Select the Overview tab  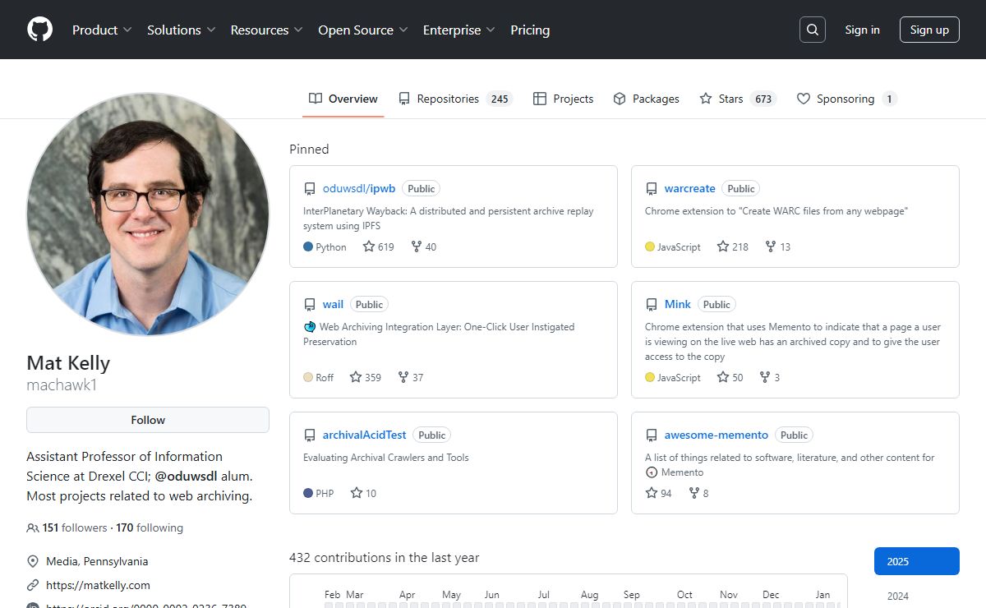click(343, 99)
